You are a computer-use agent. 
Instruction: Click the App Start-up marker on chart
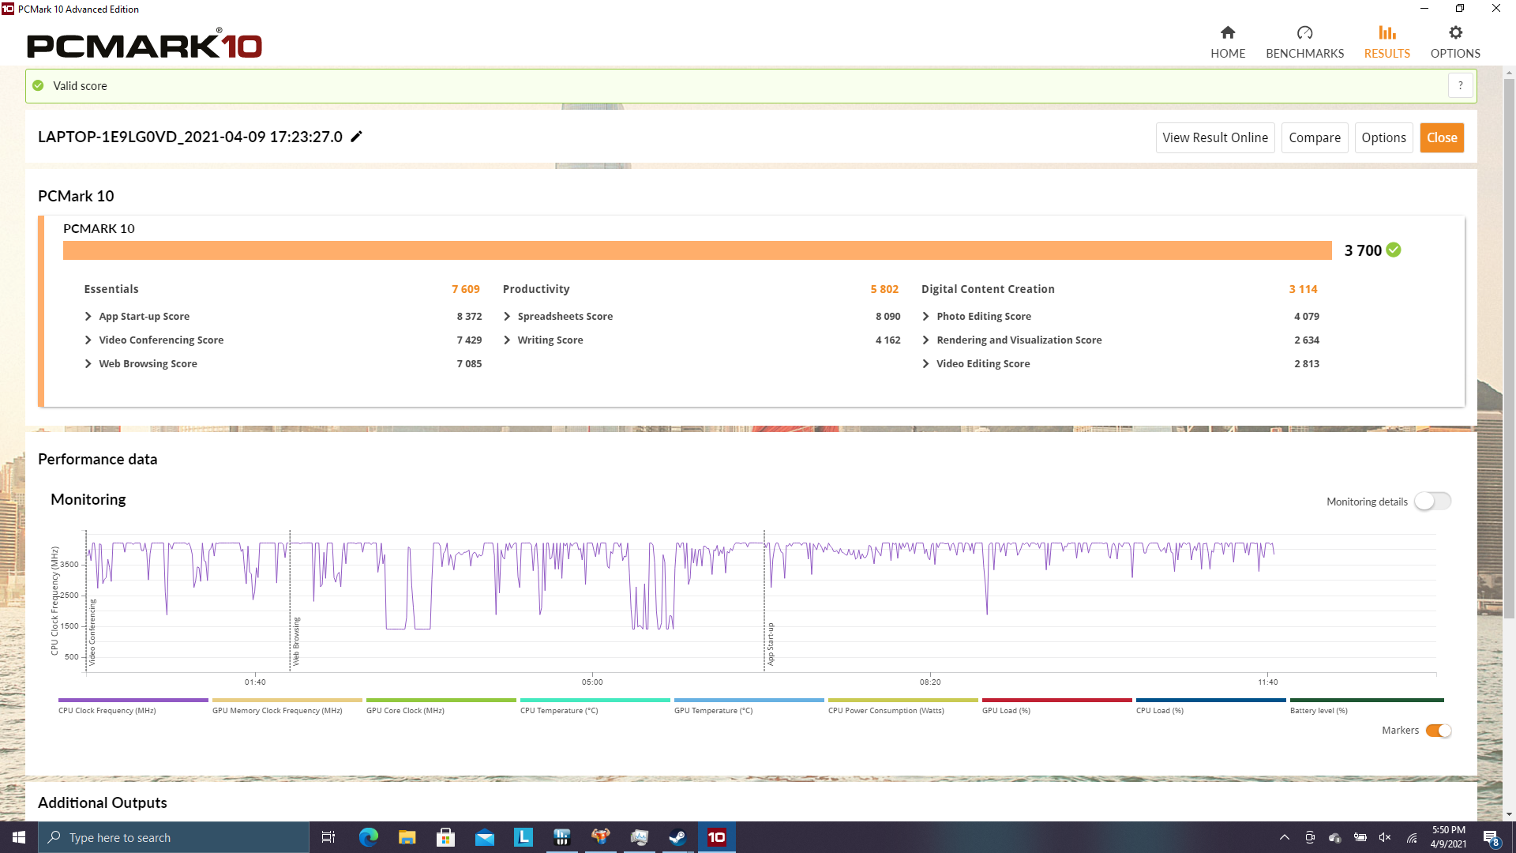tap(771, 644)
